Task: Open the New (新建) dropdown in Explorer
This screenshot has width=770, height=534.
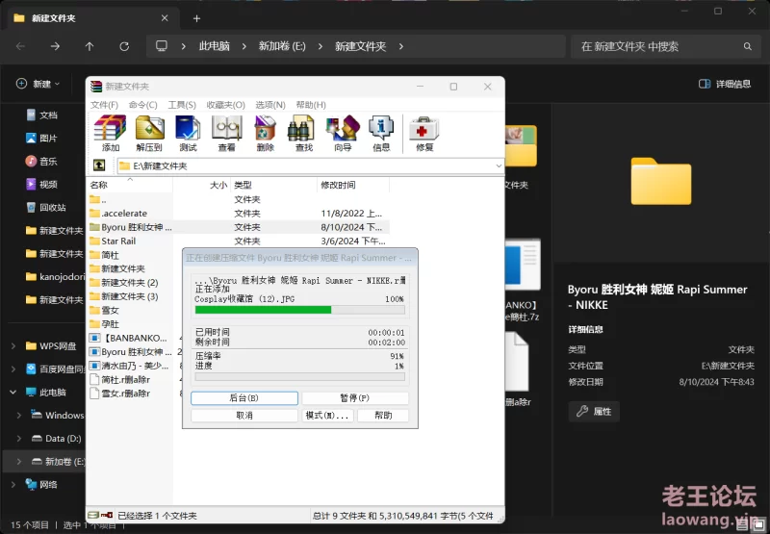Action: (38, 84)
